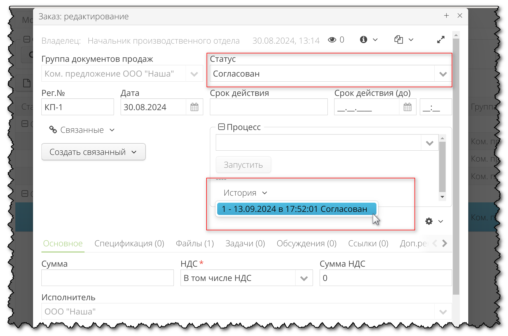Click the Создать связанный button
The height and width of the screenshot is (336, 508).
pyautogui.click(x=93, y=152)
